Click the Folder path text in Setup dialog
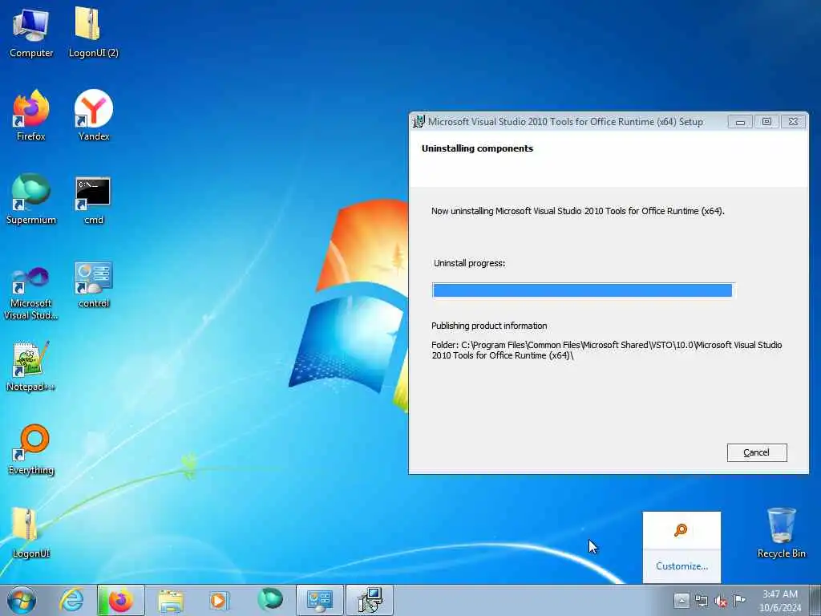 click(606, 350)
